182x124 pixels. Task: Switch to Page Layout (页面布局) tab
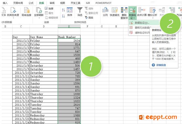click(x=18, y=3)
